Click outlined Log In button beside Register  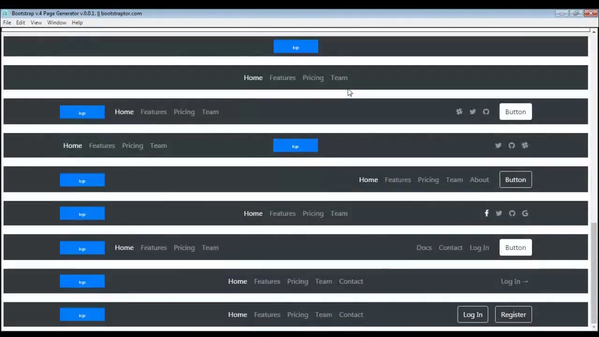click(473, 315)
